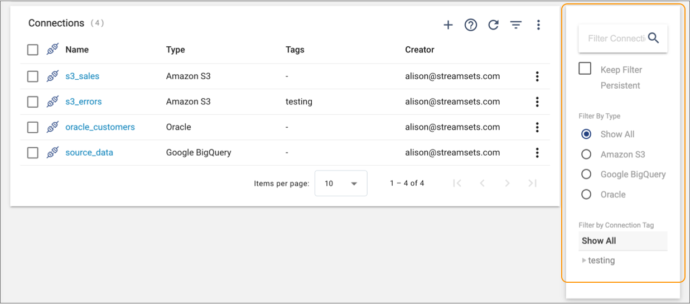Sort by Creator column header
Screen dimensions: 690x304
click(x=419, y=50)
